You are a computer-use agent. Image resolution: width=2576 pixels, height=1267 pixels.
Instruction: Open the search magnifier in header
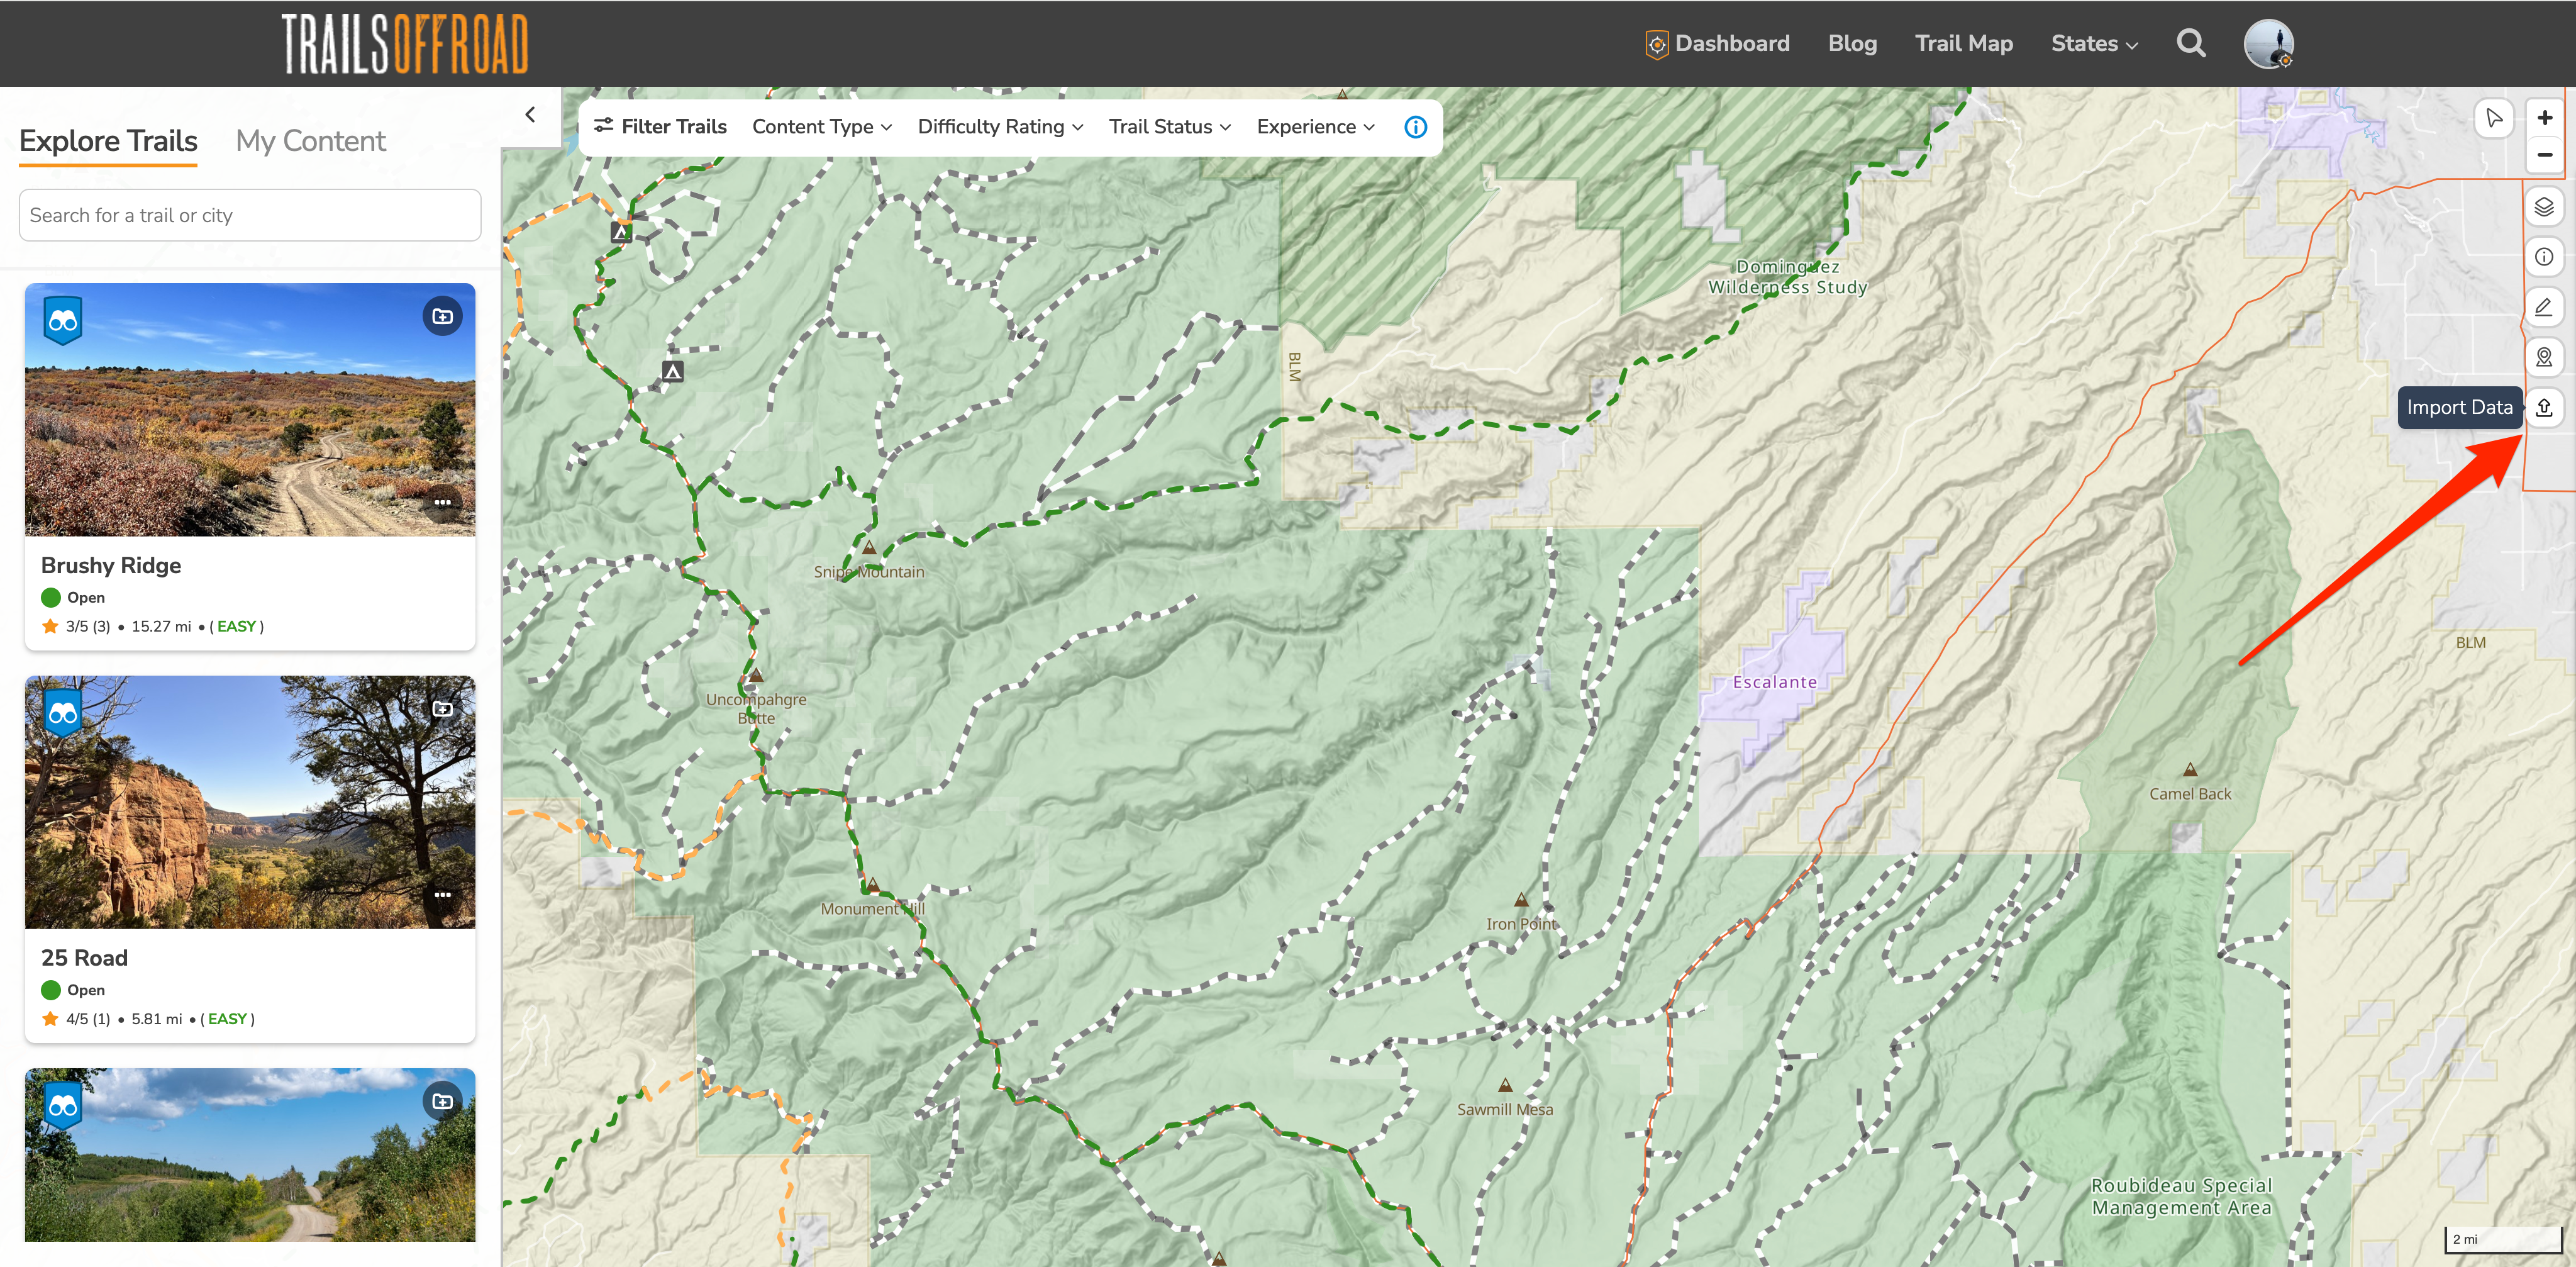[2190, 43]
